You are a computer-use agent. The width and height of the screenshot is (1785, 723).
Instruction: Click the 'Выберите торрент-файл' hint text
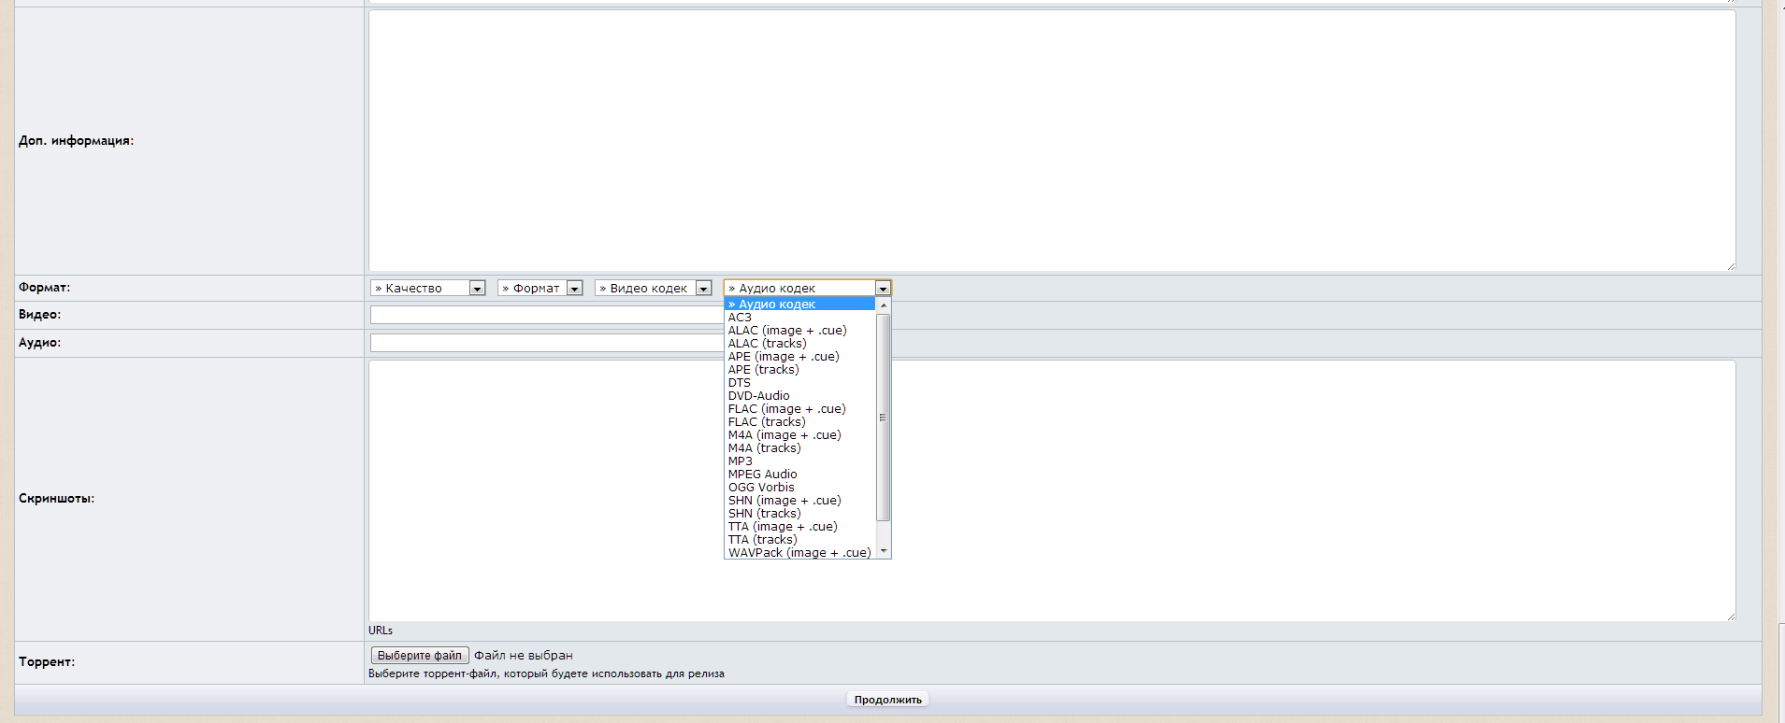(546, 673)
